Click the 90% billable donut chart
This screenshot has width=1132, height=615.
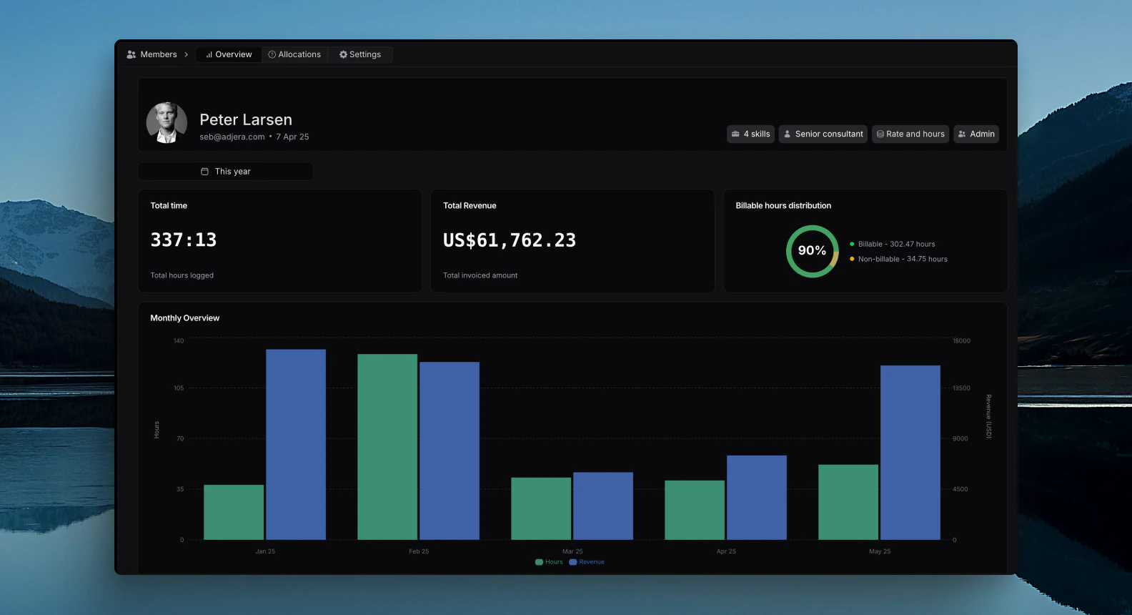[x=812, y=251]
